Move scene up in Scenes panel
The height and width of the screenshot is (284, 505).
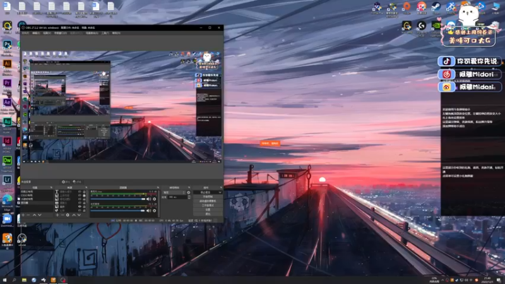click(35, 215)
